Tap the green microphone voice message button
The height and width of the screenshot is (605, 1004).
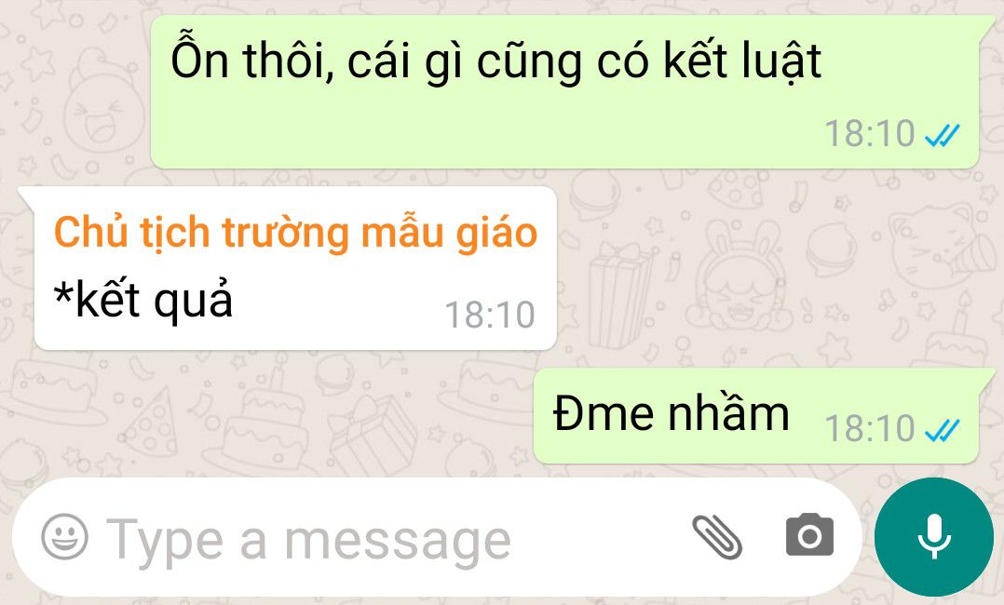933,536
